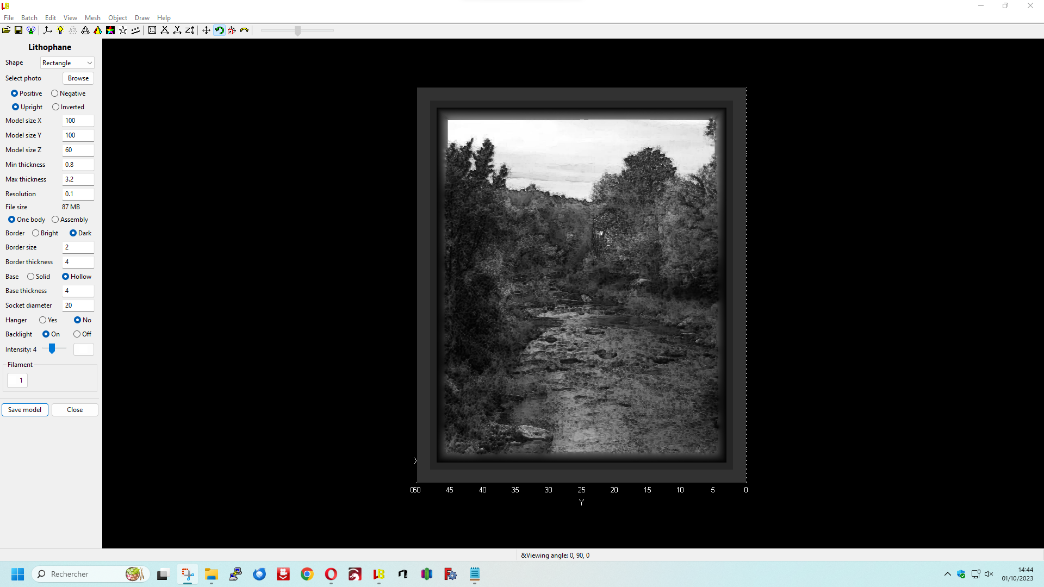1044x587 pixels.
Task: Click the XYZ axes display icon
Action: tap(48, 30)
